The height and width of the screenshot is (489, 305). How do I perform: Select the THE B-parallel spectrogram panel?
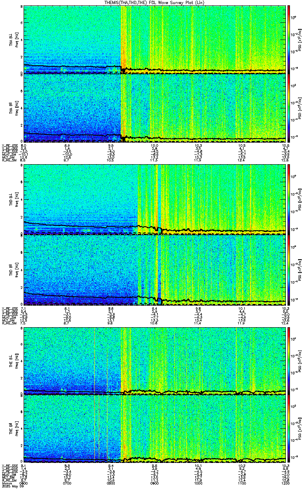[155, 430]
